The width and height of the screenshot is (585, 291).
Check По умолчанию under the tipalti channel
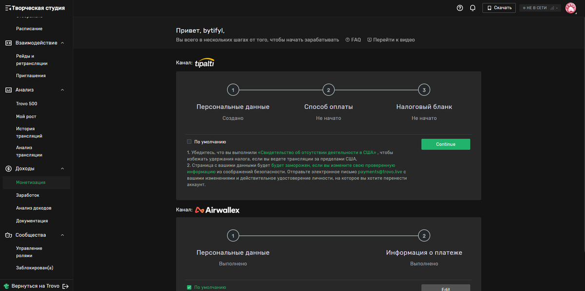[189, 142]
